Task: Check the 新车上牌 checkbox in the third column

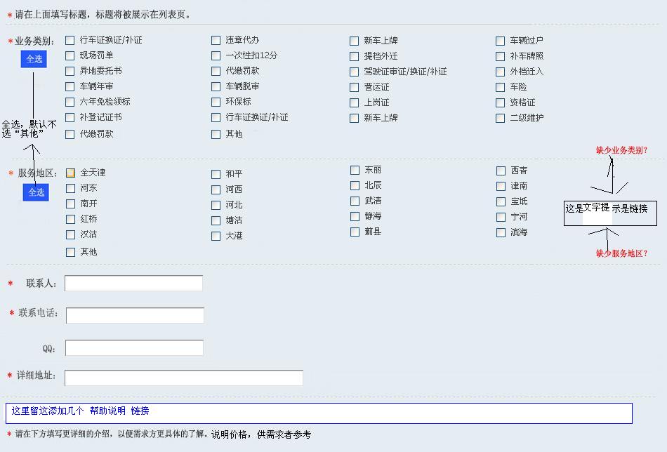Action: (x=355, y=40)
